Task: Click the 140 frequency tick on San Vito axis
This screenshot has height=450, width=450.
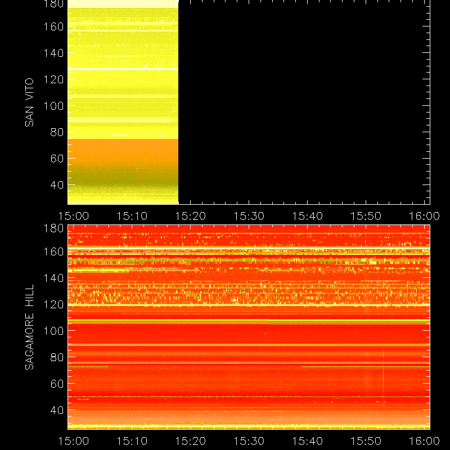Action: pyautogui.click(x=53, y=53)
